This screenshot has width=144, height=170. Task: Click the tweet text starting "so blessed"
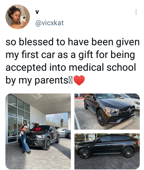tap(73, 61)
